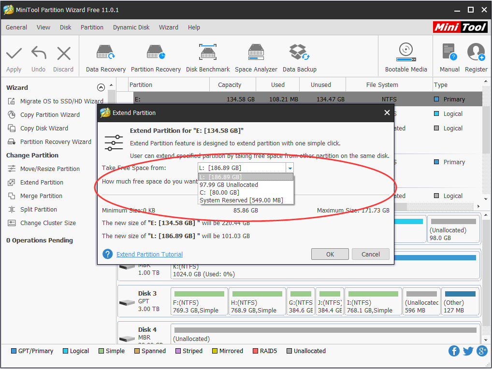
Task: Choose Split Partition in sidebar
Action: coord(32,209)
